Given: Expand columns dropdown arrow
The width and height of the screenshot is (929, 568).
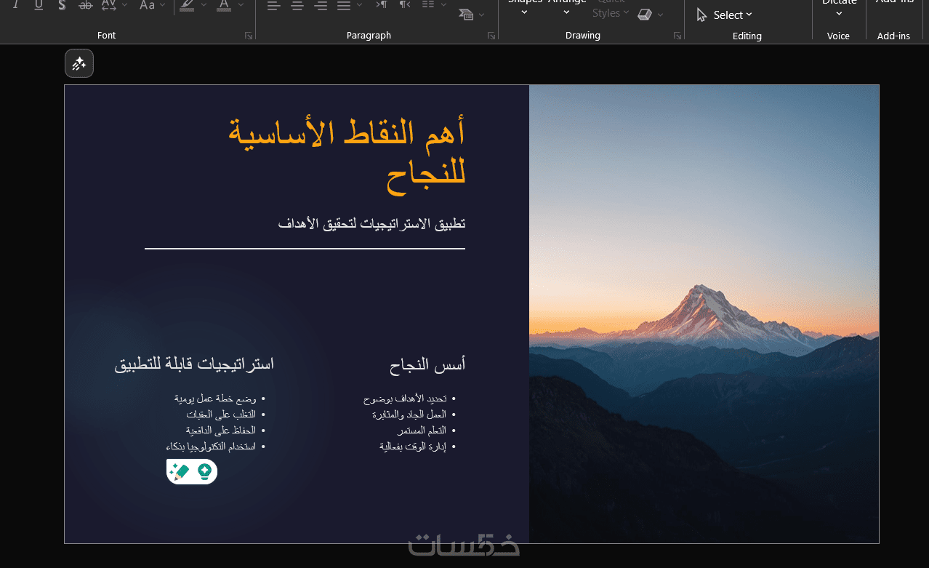Looking at the screenshot, I should tap(444, 4).
